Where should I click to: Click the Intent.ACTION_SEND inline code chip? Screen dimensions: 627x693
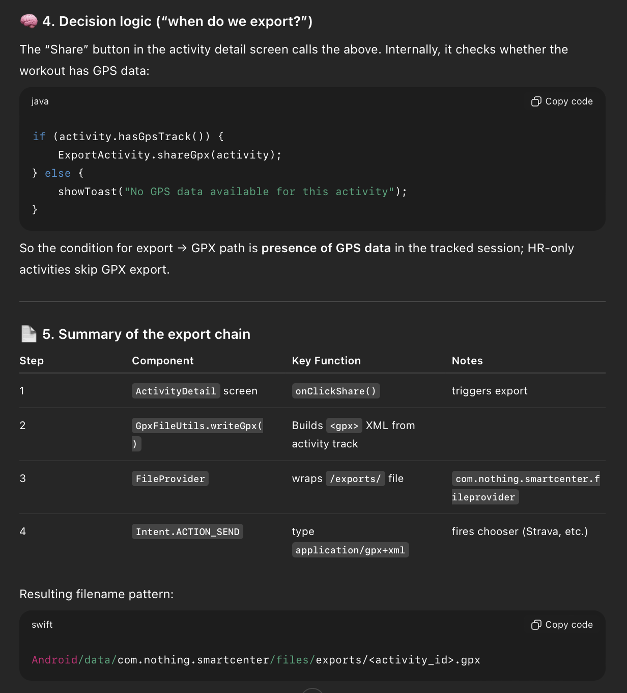point(187,531)
